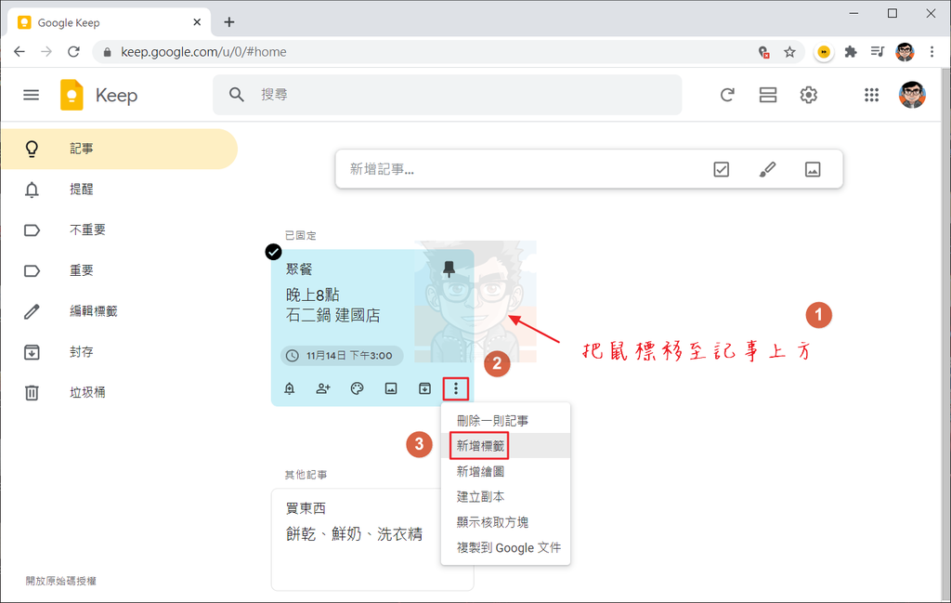Unpin the 聚餐 note

tap(449, 269)
